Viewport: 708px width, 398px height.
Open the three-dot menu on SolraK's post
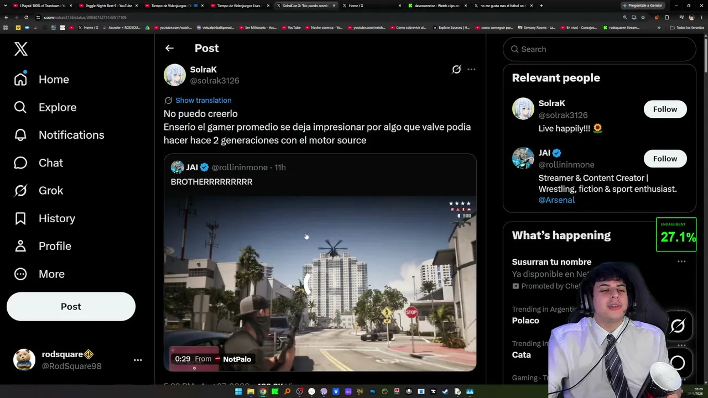tap(471, 70)
